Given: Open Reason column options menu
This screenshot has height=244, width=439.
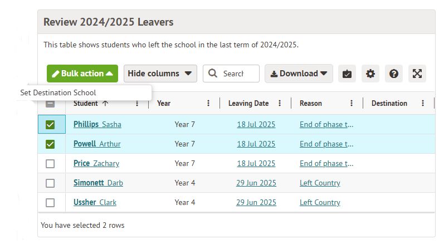Looking at the screenshot, I should (x=352, y=103).
